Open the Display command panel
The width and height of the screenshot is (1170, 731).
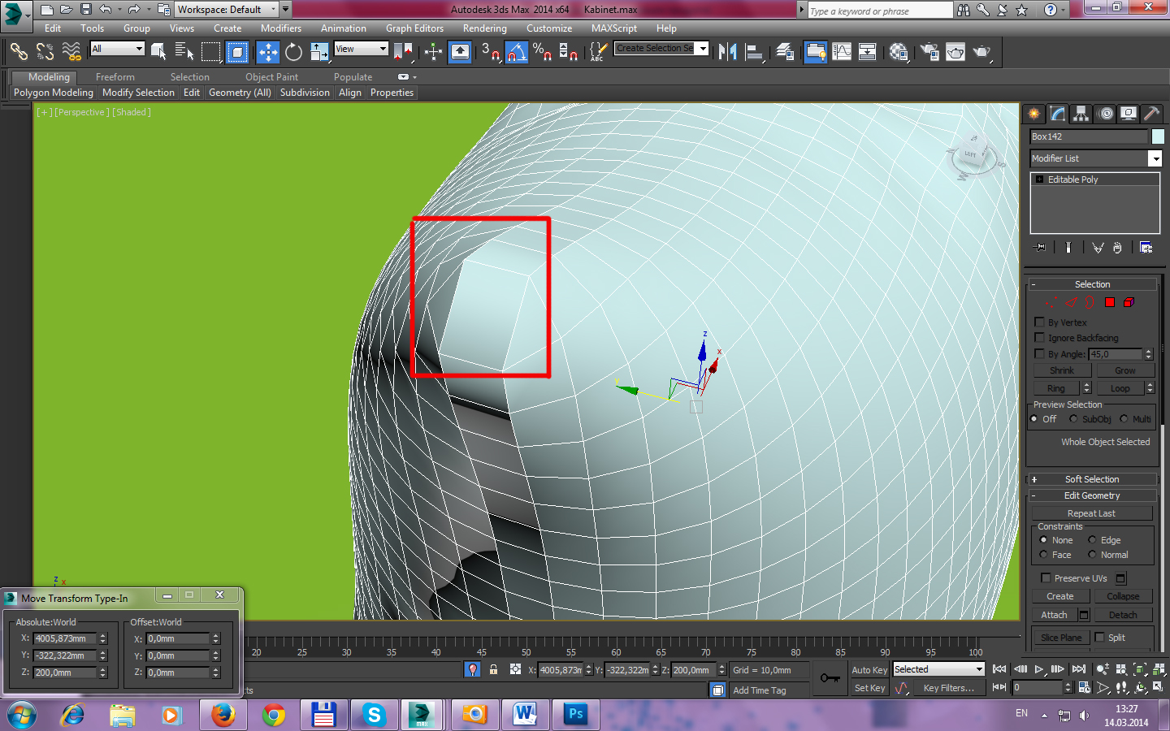[x=1129, y=114]
